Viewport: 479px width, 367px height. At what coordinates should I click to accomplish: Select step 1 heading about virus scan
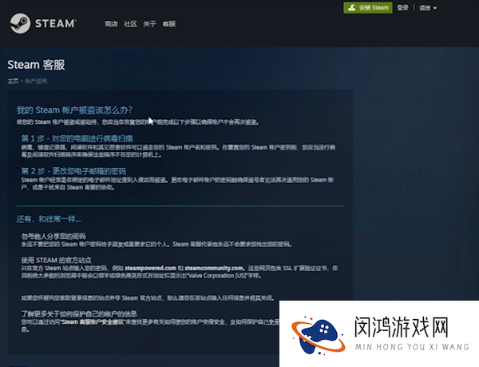pyautogui.click(x=77, y=138)
